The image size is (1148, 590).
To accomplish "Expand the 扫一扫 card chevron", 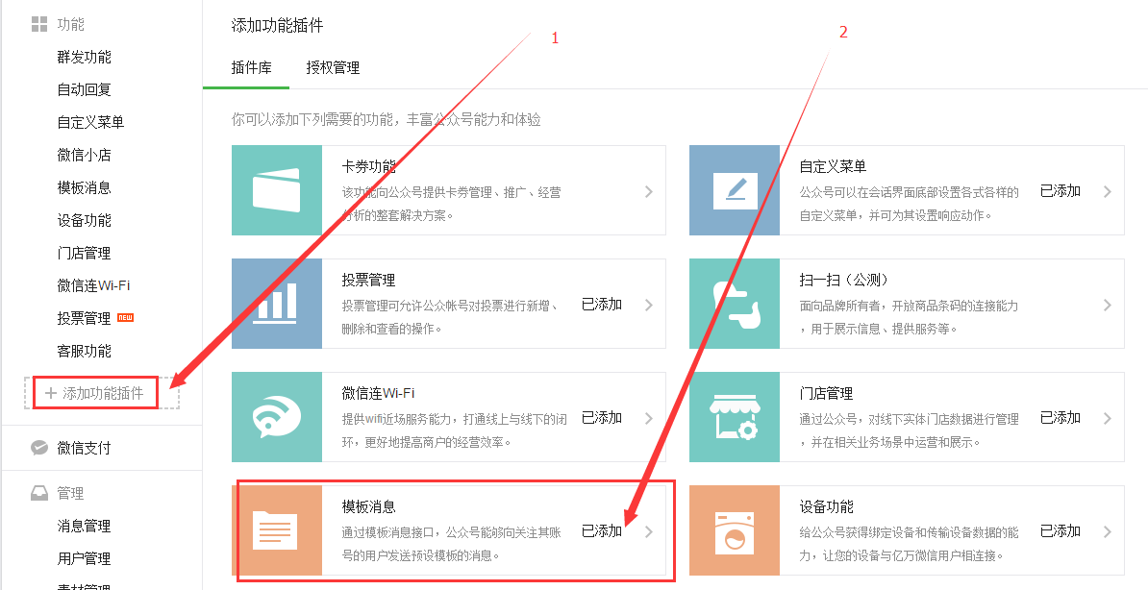I will [1107, 306].
